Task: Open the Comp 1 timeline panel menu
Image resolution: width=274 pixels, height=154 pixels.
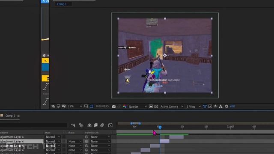Action: (18, 116)
